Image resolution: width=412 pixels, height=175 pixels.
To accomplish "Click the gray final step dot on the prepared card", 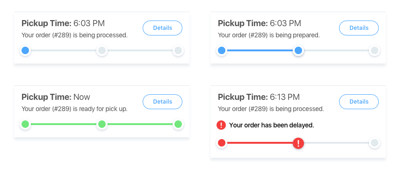I will pos(375,50).
